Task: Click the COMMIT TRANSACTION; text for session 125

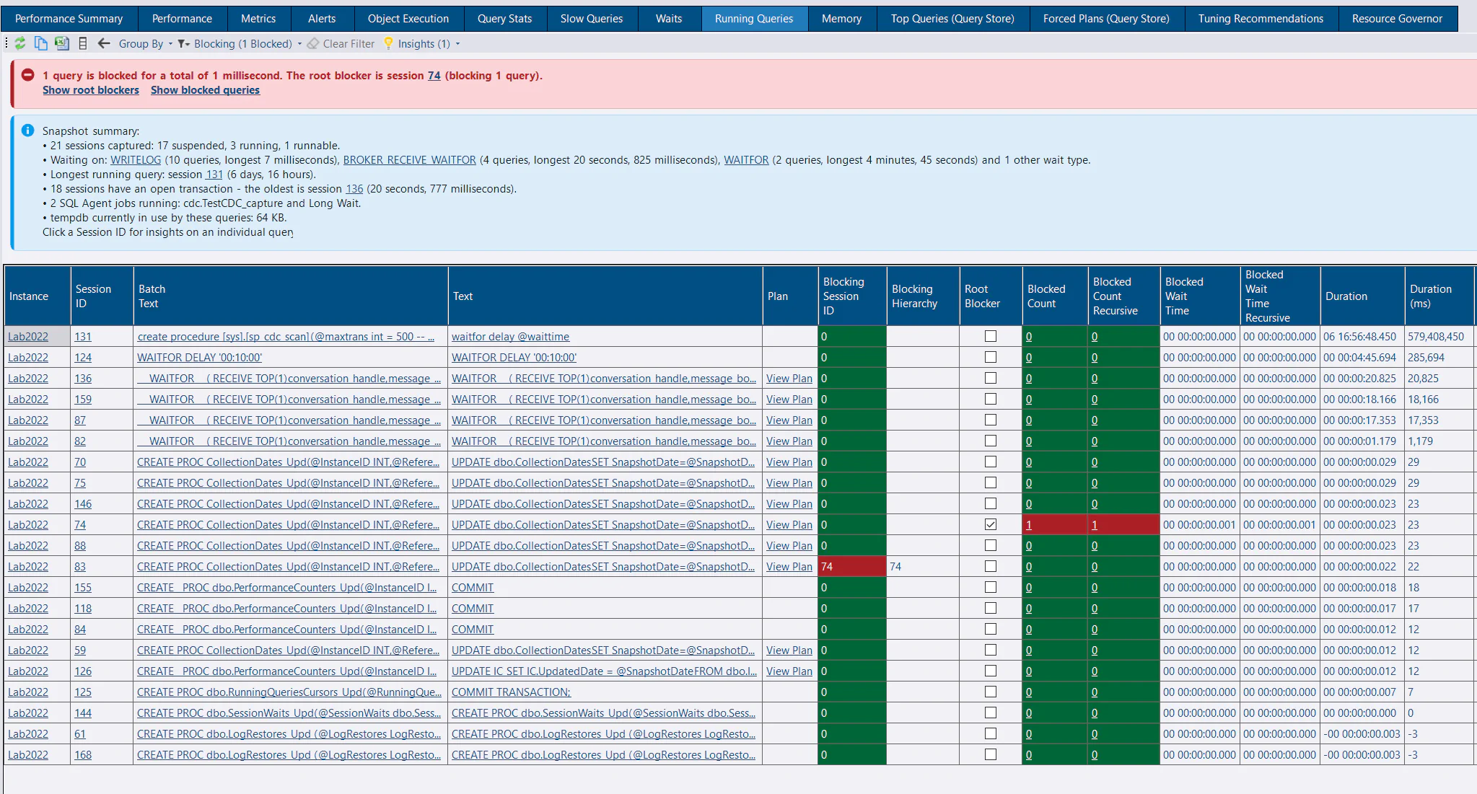Action: click(x=511, y=692)
